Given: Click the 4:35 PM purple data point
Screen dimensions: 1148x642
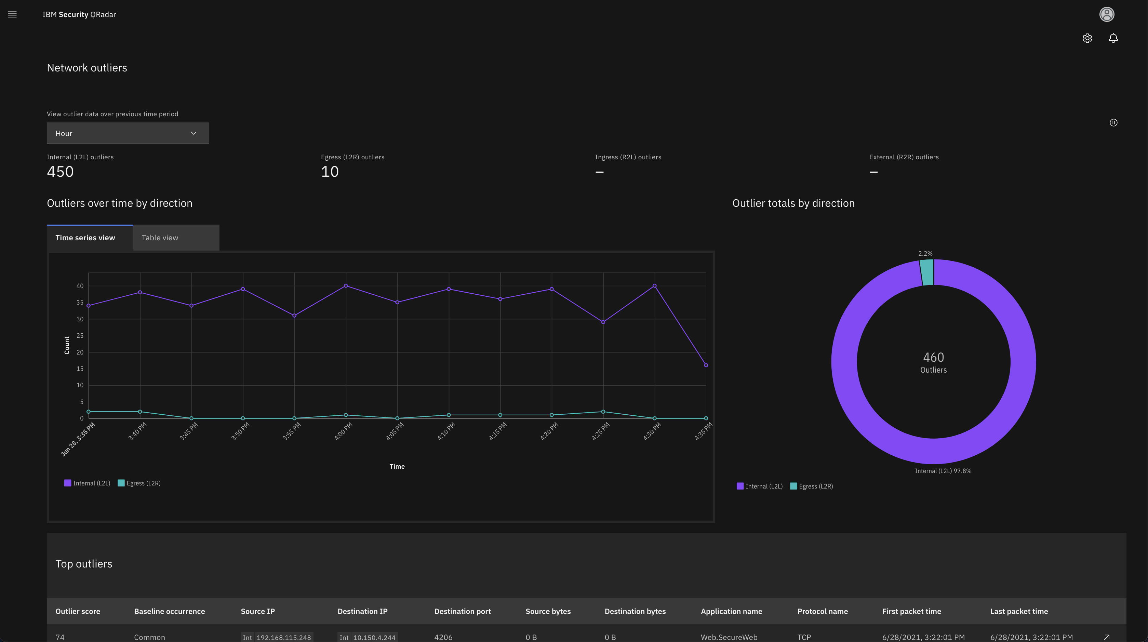Looking at the screenshot, I should point(706,365).
